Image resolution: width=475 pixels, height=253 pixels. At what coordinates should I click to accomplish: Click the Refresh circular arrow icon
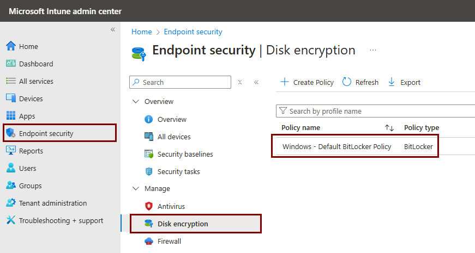pos(347,82)
